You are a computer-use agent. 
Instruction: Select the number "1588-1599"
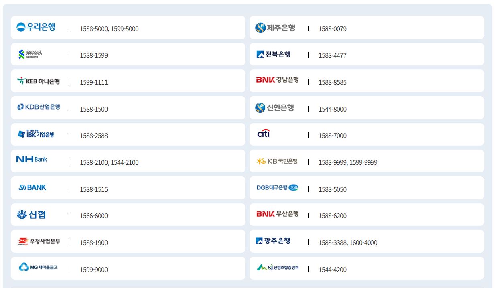pos(94,55)
